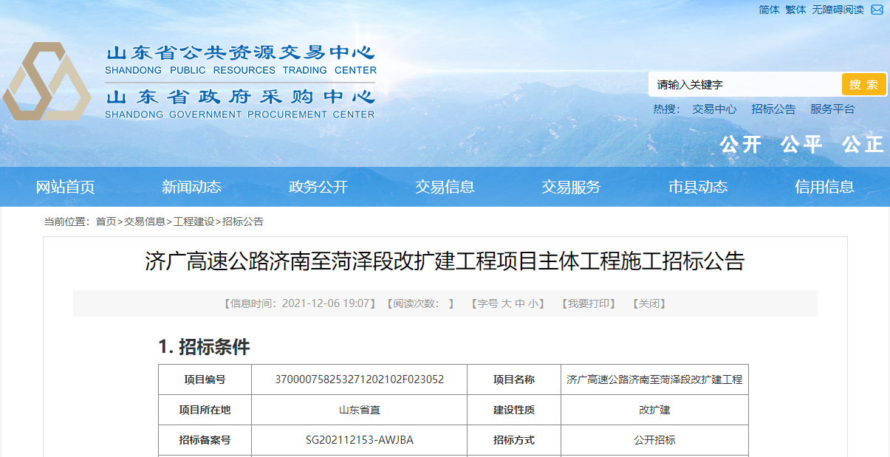This screenshot has height=457, width=890.
Task: Click 关闭 in the info bar
Action: 649,303
